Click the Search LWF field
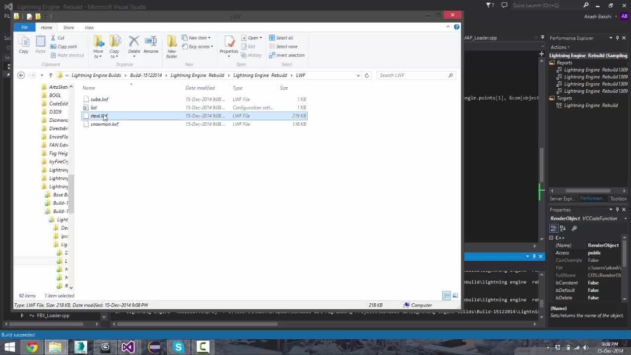631x355 pixels. click(416, 75)
